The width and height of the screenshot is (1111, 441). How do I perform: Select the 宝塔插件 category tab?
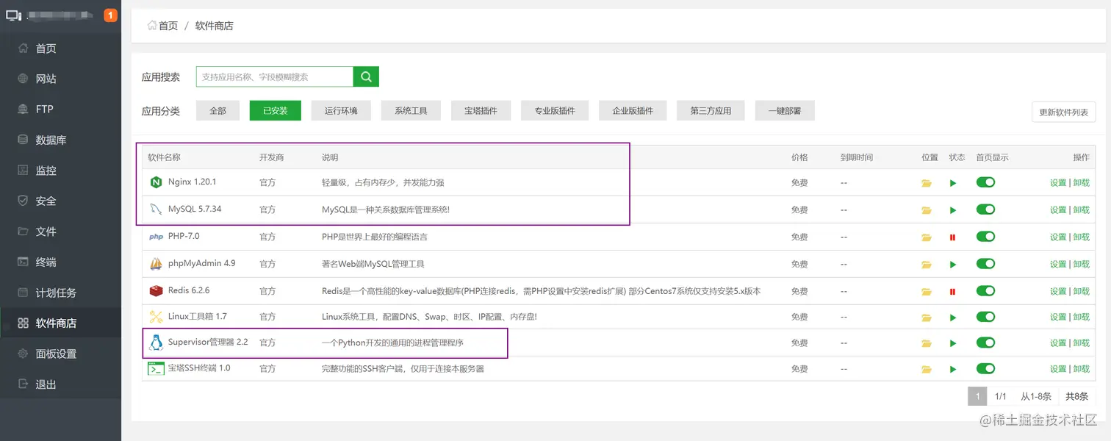481,111
